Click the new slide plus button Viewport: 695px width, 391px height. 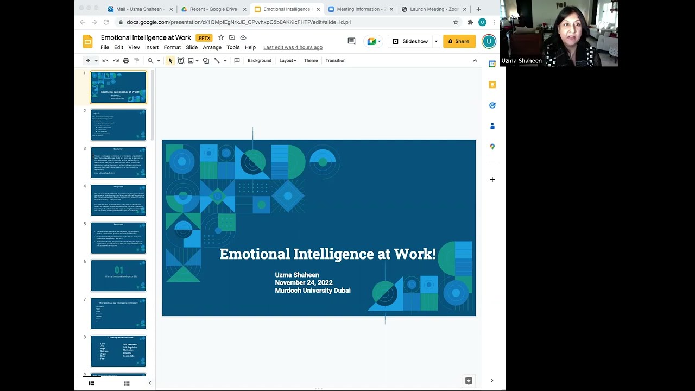pos(87,61)
